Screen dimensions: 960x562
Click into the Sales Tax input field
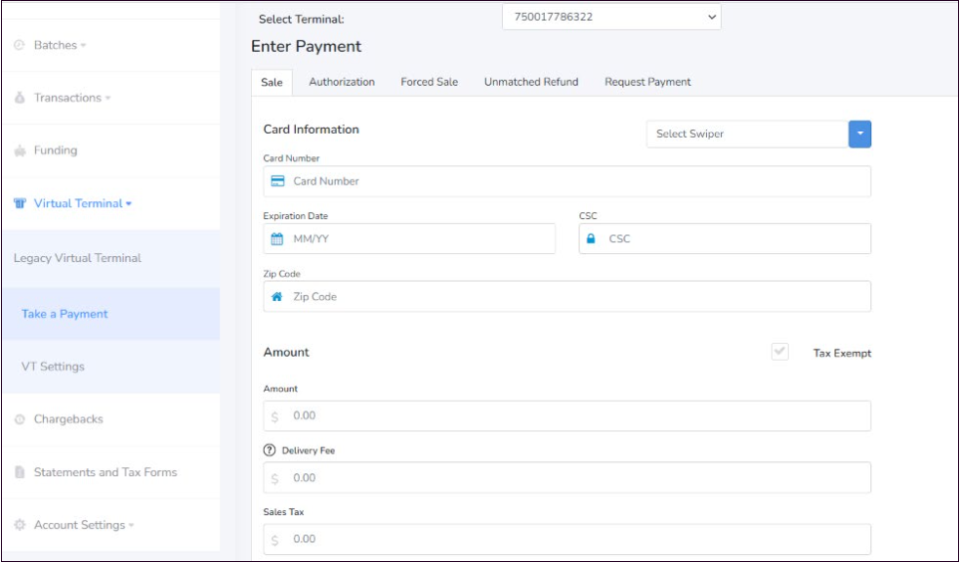(567, 540)
